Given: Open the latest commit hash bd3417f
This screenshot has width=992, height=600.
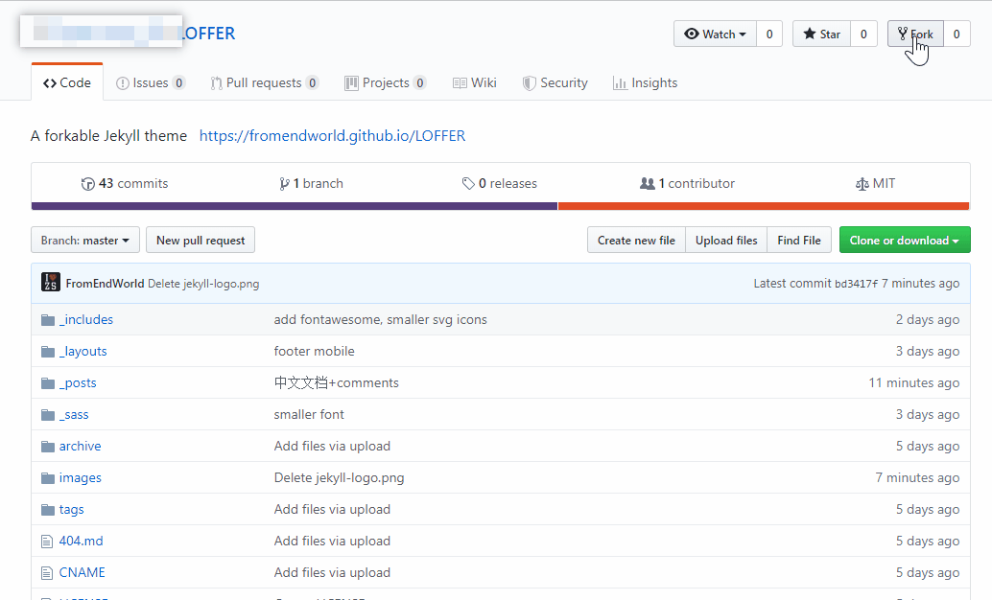Looking at the screenshot, I should (x=856, y=284).
